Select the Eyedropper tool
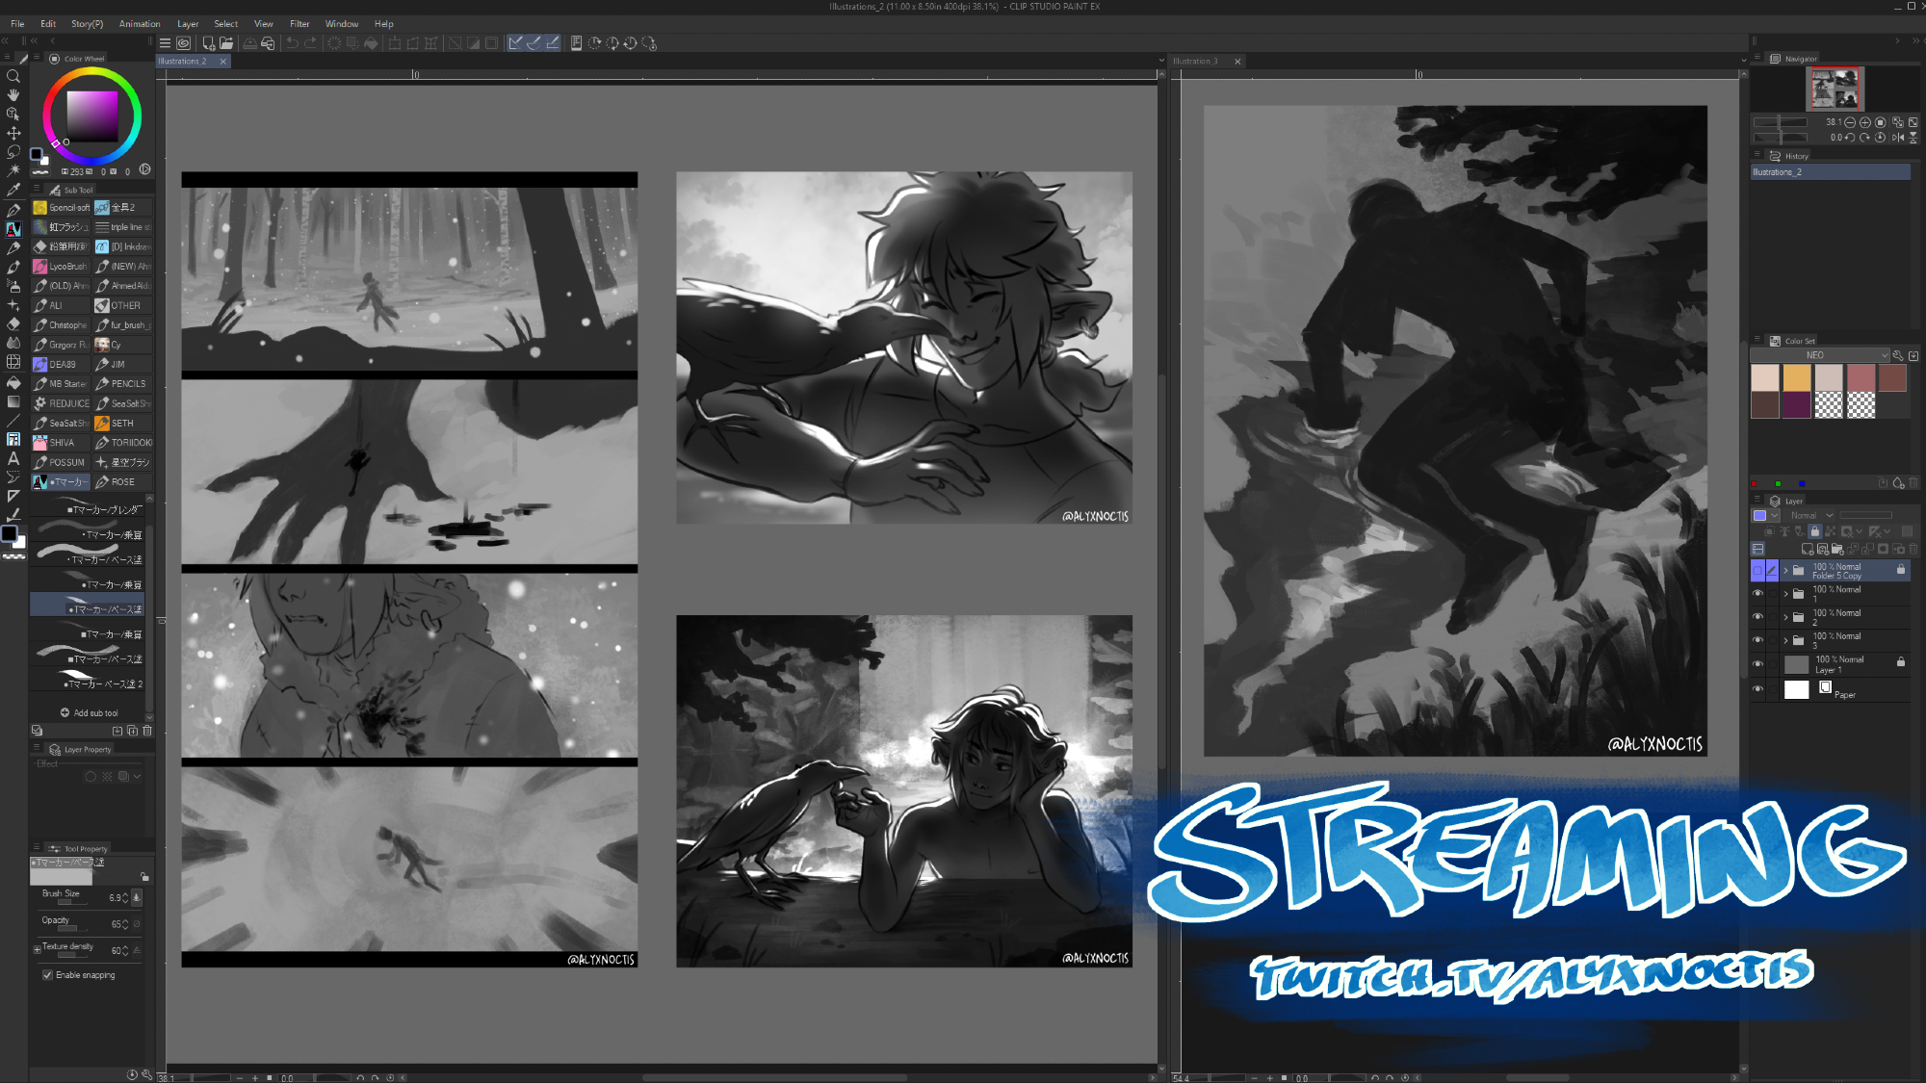This screenshot has width=1926, height=1083. click(13, 190)
